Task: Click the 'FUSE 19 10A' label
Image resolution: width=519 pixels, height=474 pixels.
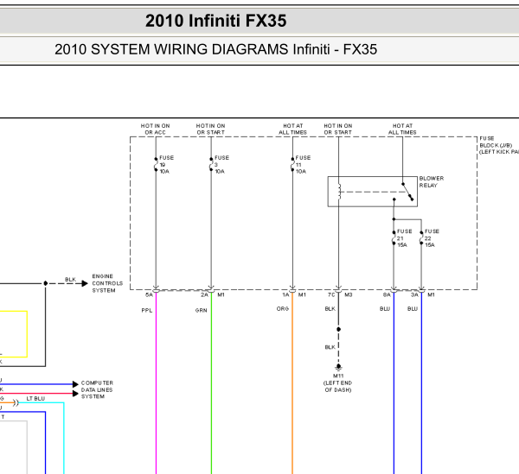Action: 166,165
